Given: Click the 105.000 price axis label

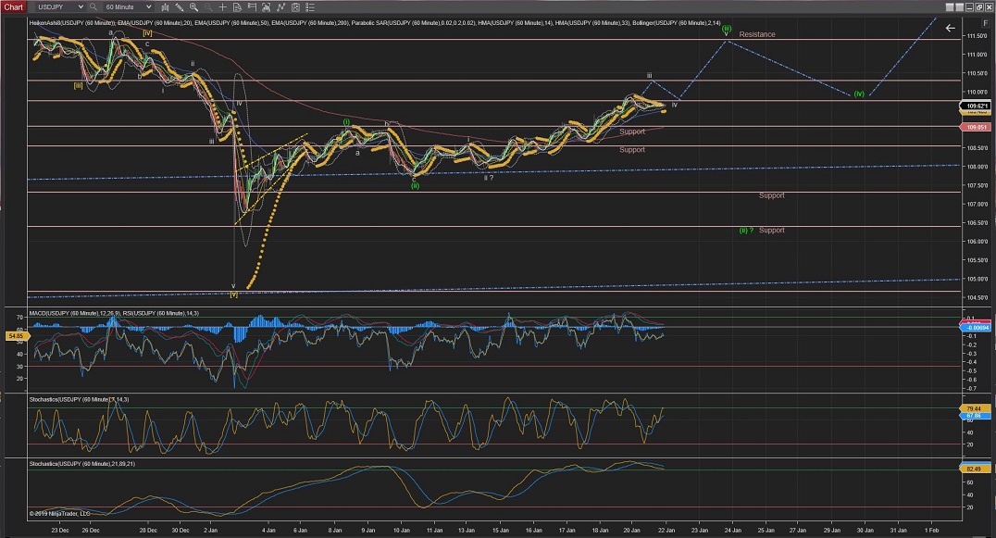Looking at the screenshot, I should (977, 279).
